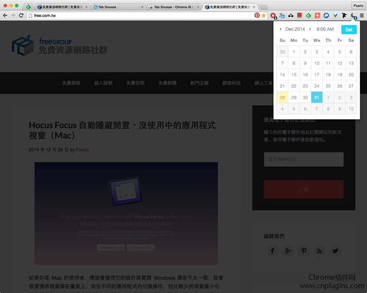
Task: Select date 22 in the calendar
Action: (294, 86)
